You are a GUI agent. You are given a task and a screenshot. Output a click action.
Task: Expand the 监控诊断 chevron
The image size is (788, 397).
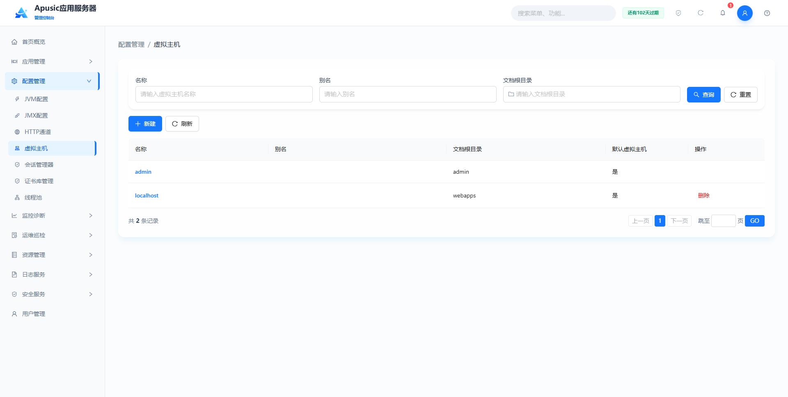[x=91, y=216]
